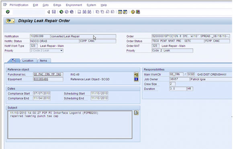This screenshot has height=149, width=233.
Task: Click notification status field 'COMP CANC'
Action: click(98, 41)
